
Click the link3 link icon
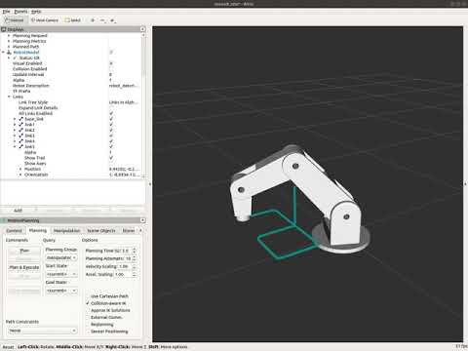[20, 136]
